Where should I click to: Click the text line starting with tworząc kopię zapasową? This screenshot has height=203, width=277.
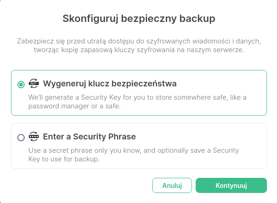click(x=139, y=50)
